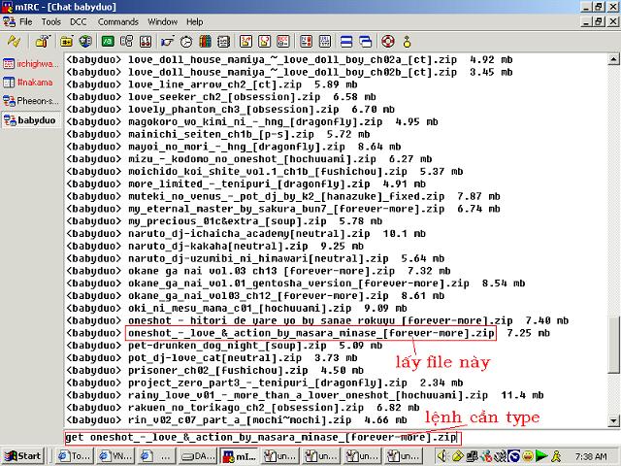Select the babyduo chat in switchbar
The image size is (621, 466).
coord(31,120)
